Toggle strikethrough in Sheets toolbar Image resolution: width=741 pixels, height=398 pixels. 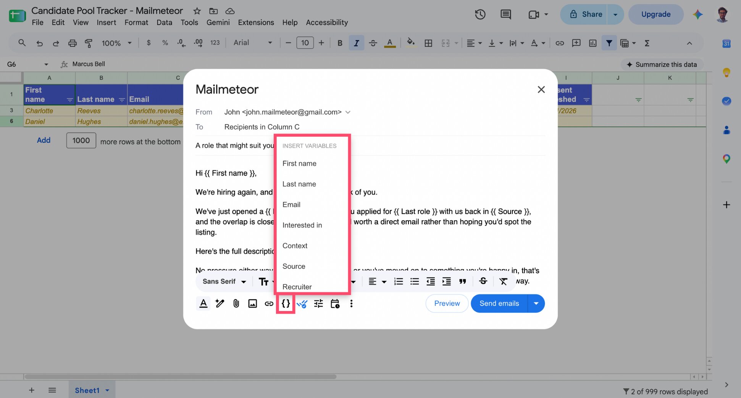coord(373,43)
